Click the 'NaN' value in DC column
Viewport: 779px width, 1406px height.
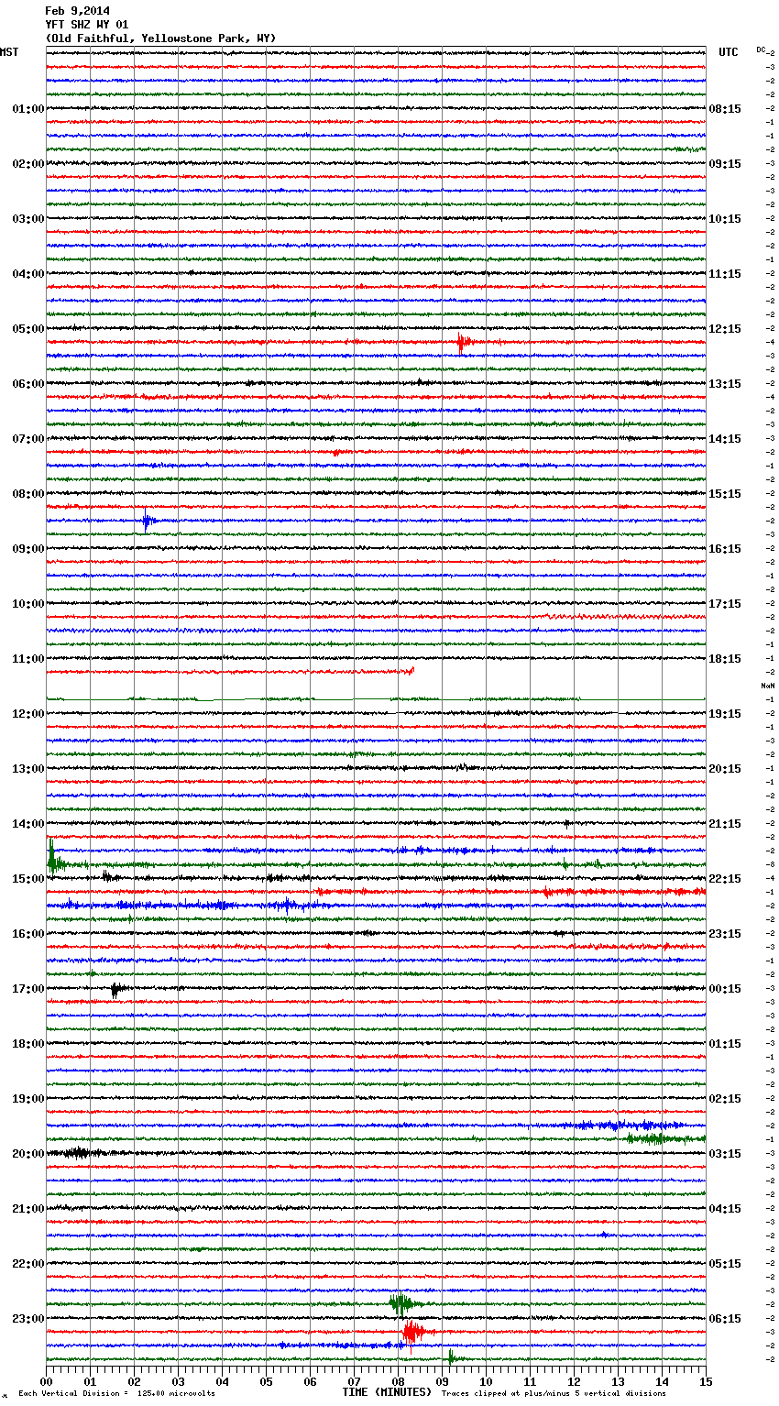(768, 686)
